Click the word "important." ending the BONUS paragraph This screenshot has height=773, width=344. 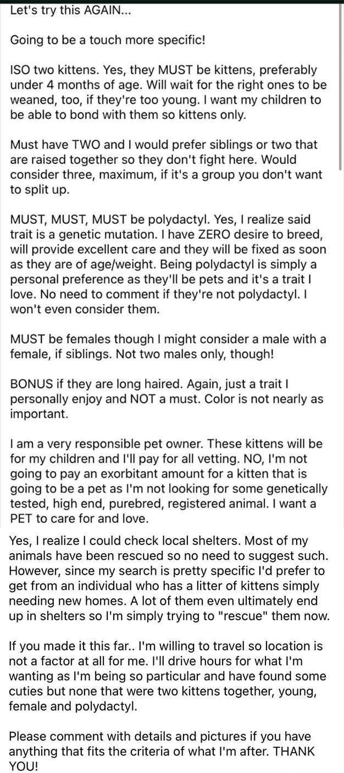[39, 413]
